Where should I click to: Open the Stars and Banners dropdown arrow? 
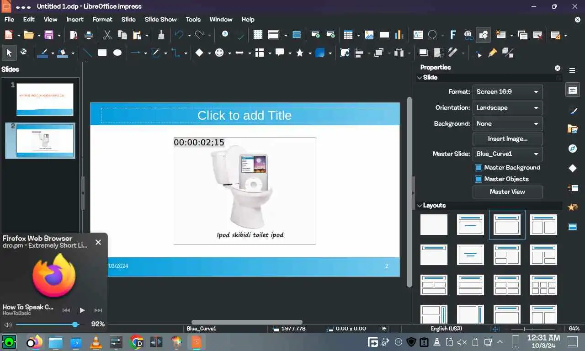310,53
